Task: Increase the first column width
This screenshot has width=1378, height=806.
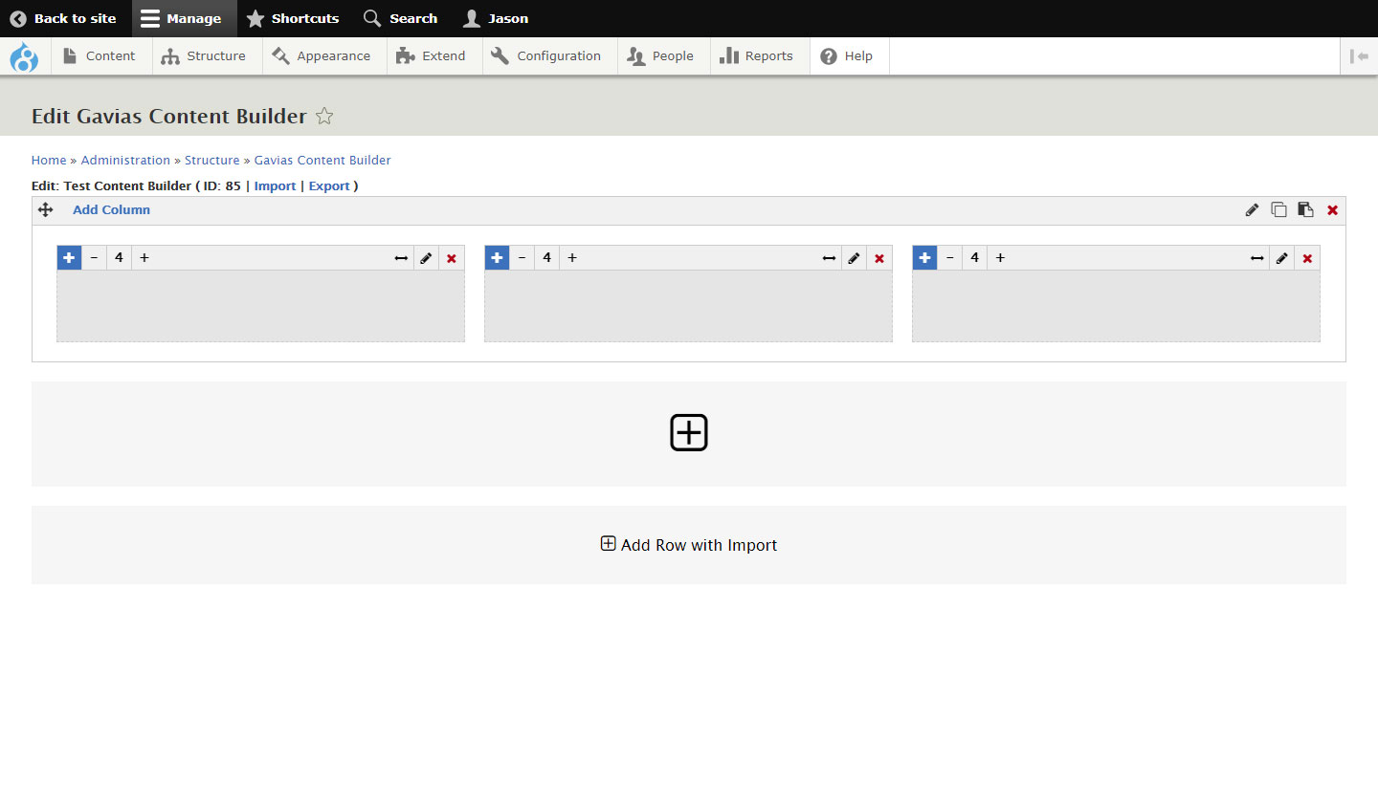Action: [144, 257]
